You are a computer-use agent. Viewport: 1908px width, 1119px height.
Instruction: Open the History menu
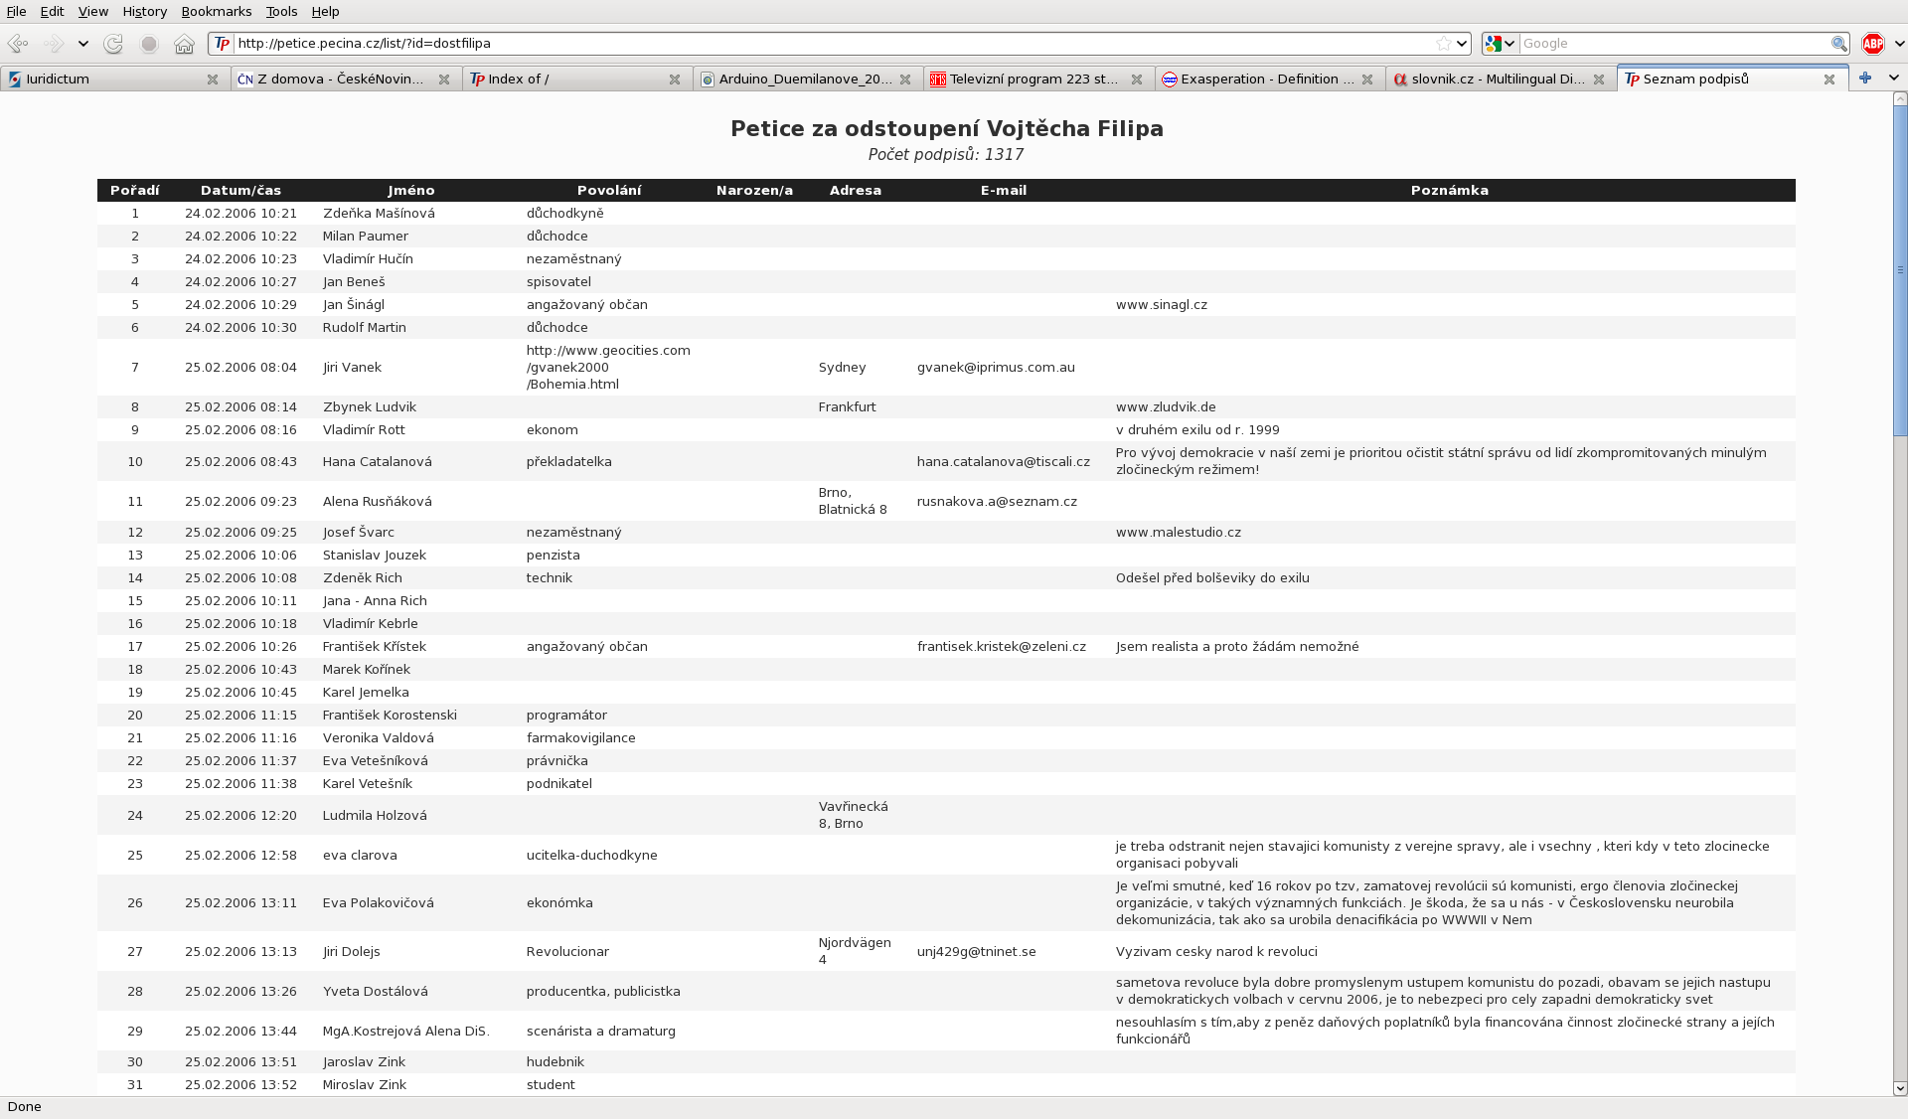tap(144, 11)
